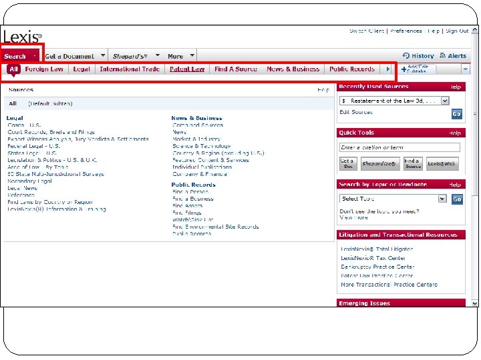
Task: Open the Bankruptcy Practice Center link
Action: pos(377,267)
